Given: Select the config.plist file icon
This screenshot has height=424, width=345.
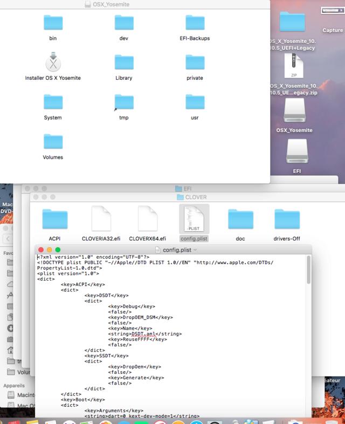Looking at the screenshot, I should (194, 219).
